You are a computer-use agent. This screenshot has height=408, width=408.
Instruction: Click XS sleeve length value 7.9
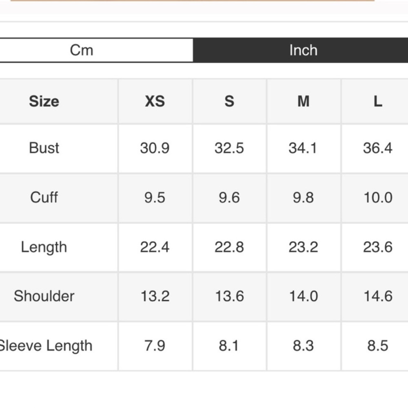[155, 346]
